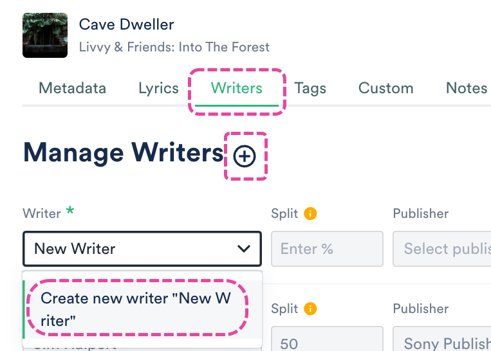Click the info icon beside the first Split label
This screenshot has height=351, width=491.
tap(310, 214)
